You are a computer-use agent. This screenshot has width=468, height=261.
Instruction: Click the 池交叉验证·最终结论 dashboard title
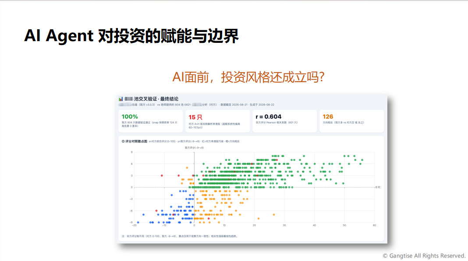tap(156, 99)
